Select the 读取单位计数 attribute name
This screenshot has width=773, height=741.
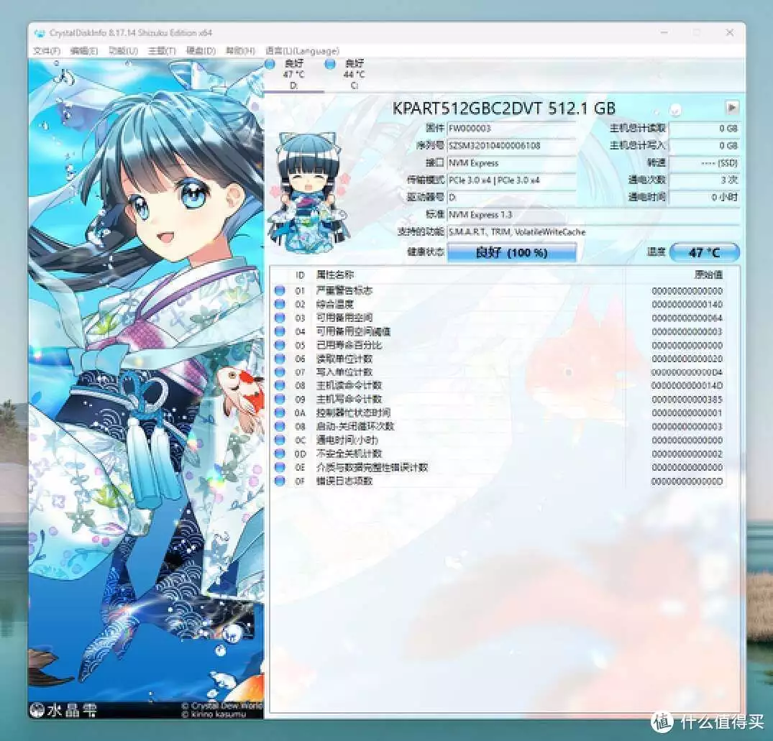tap(344, 358)
